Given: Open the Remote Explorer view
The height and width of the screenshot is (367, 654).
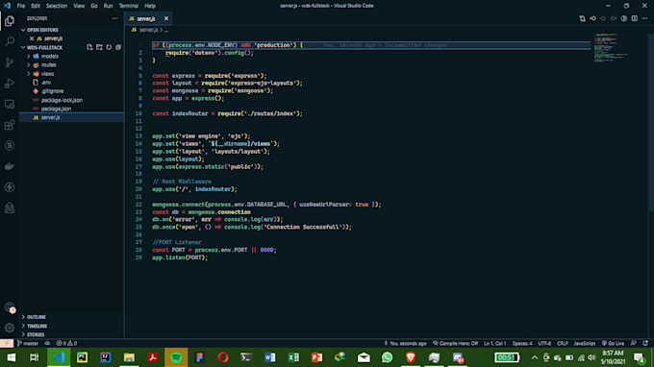Looking at the screenshot, I should point(10,104).
